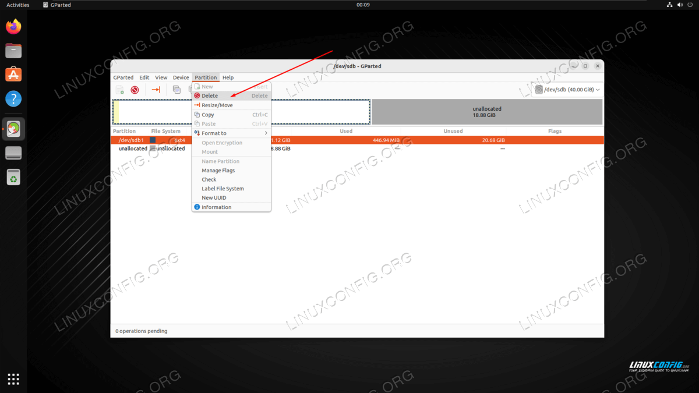Click the GParted icon in the dock
Viewport: 699px width, 393px height.
pos(13,129)
